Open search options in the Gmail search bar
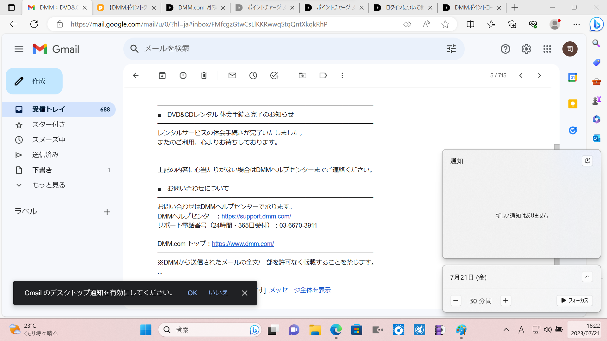Screen dimensions: 607x341 pyautogui.click(x=451, y=49)
